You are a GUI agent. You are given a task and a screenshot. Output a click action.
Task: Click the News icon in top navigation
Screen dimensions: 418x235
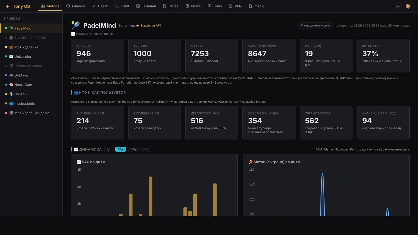coord(187,6)
